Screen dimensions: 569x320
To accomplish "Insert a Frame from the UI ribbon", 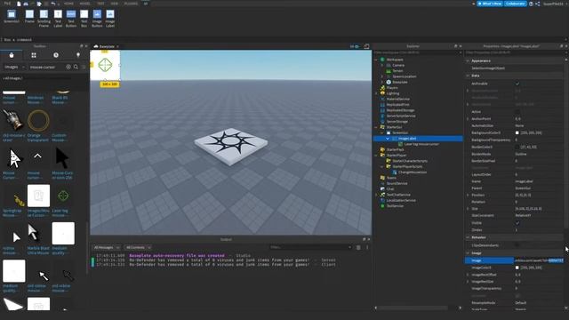I will pos(29,17).
